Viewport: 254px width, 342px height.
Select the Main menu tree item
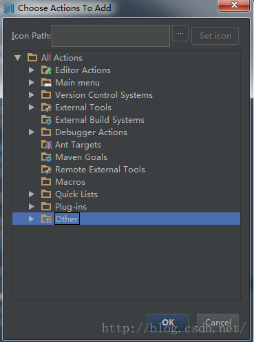[77, 83]
